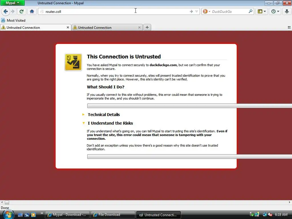Open the Most Visited bookmarks folder
Screen dimensions: 292x219
(13, 21)
